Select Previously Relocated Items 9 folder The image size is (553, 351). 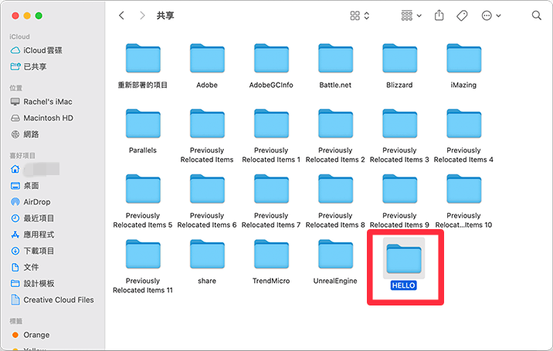point(399,189)
